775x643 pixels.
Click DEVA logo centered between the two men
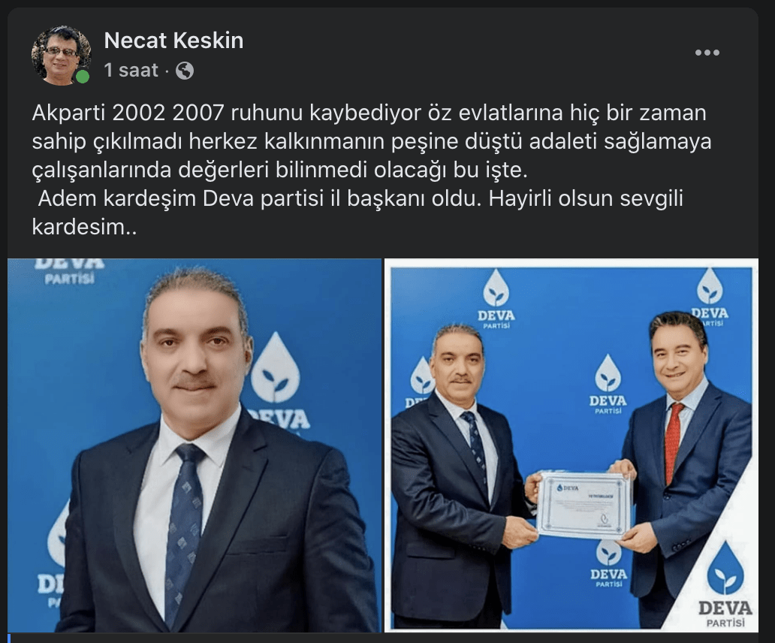[x=608, y=384]
